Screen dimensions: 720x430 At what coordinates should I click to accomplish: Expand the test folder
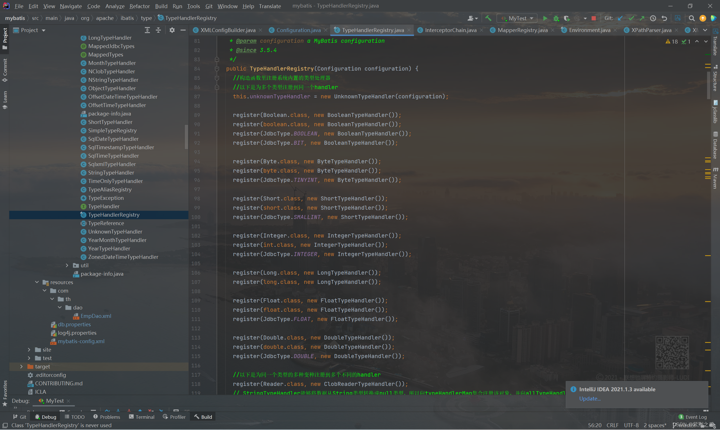29,358
